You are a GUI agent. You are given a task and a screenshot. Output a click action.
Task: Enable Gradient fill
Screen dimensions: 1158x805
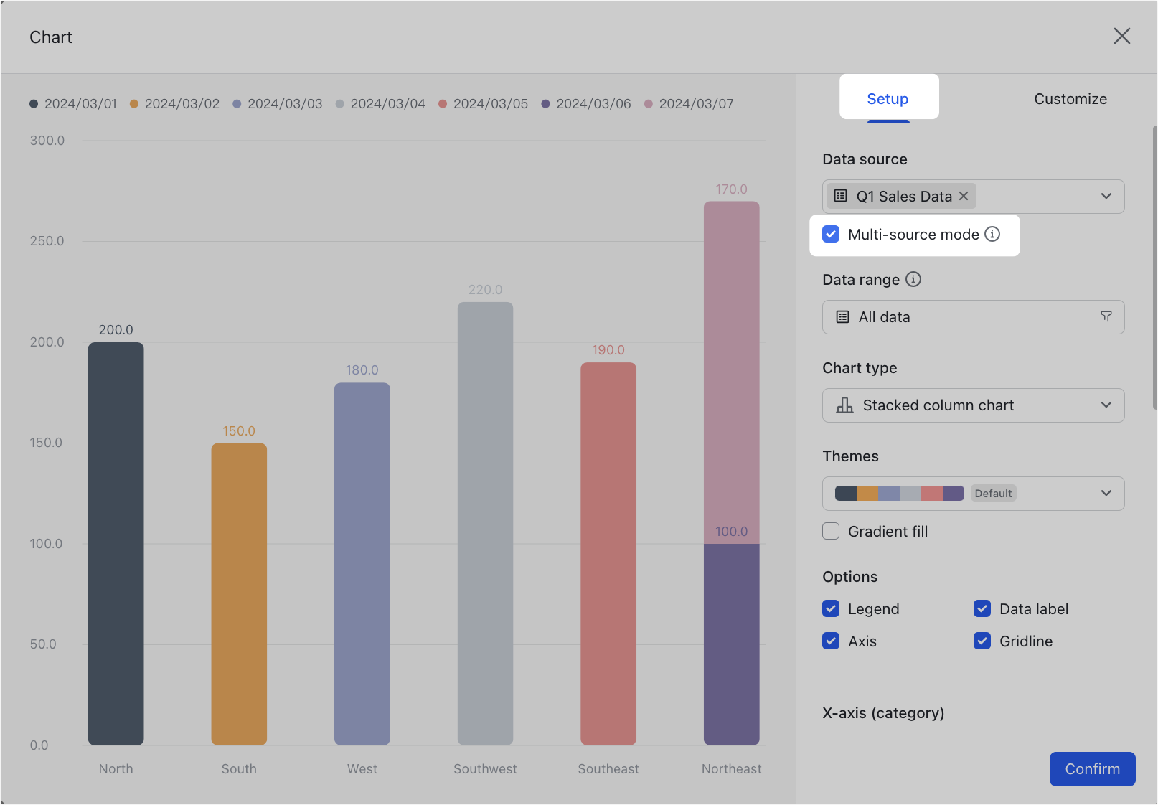coord(830,531)
